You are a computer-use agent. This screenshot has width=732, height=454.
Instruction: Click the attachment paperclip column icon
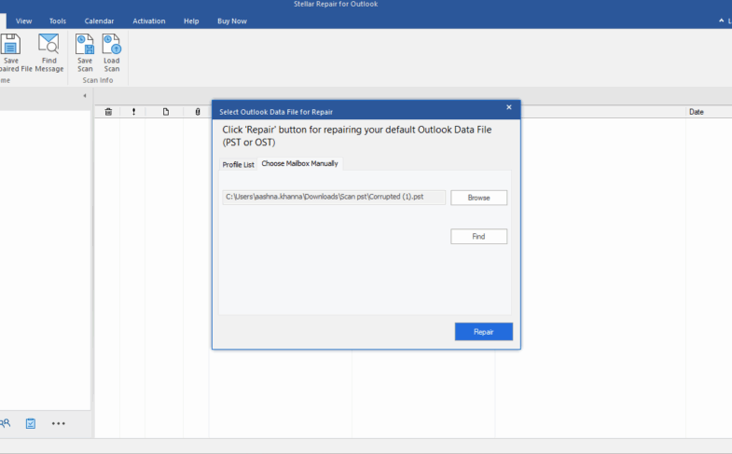198,112
